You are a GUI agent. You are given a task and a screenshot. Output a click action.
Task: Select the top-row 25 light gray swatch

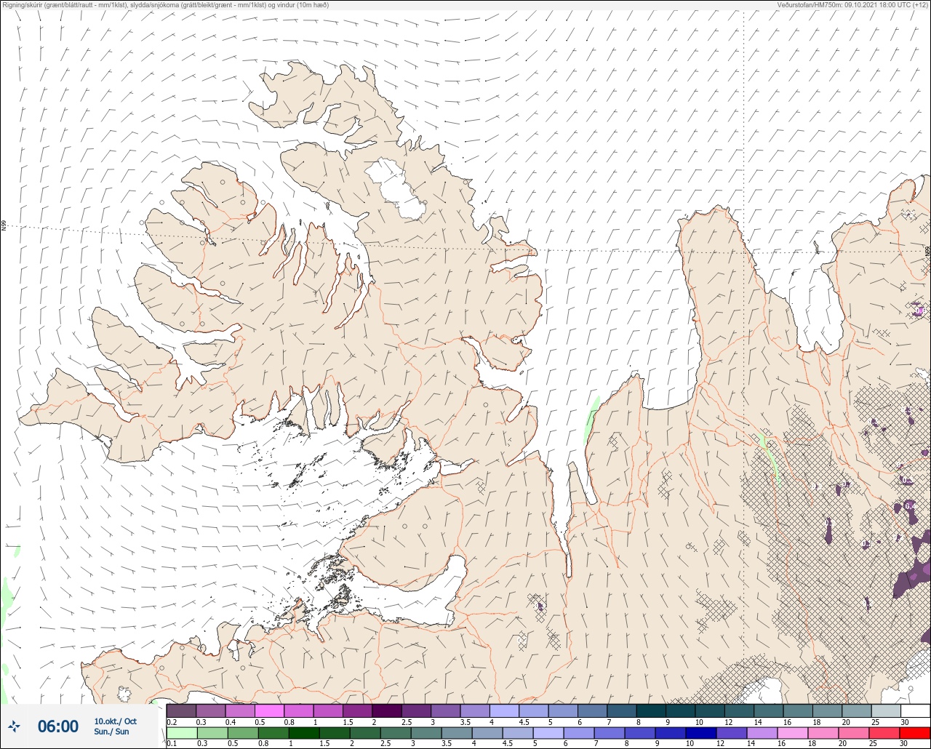tap(886, 710)
